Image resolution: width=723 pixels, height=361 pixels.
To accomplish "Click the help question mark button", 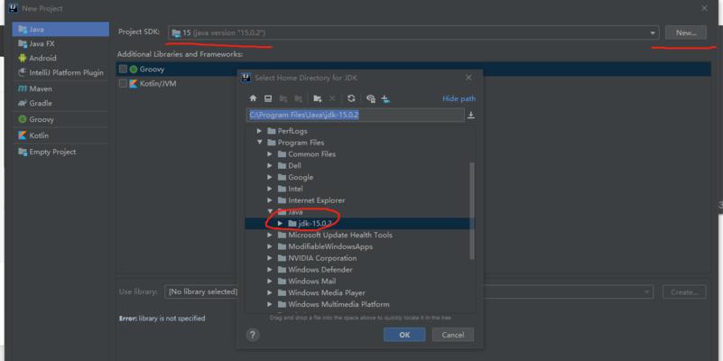I will [253, 335].
